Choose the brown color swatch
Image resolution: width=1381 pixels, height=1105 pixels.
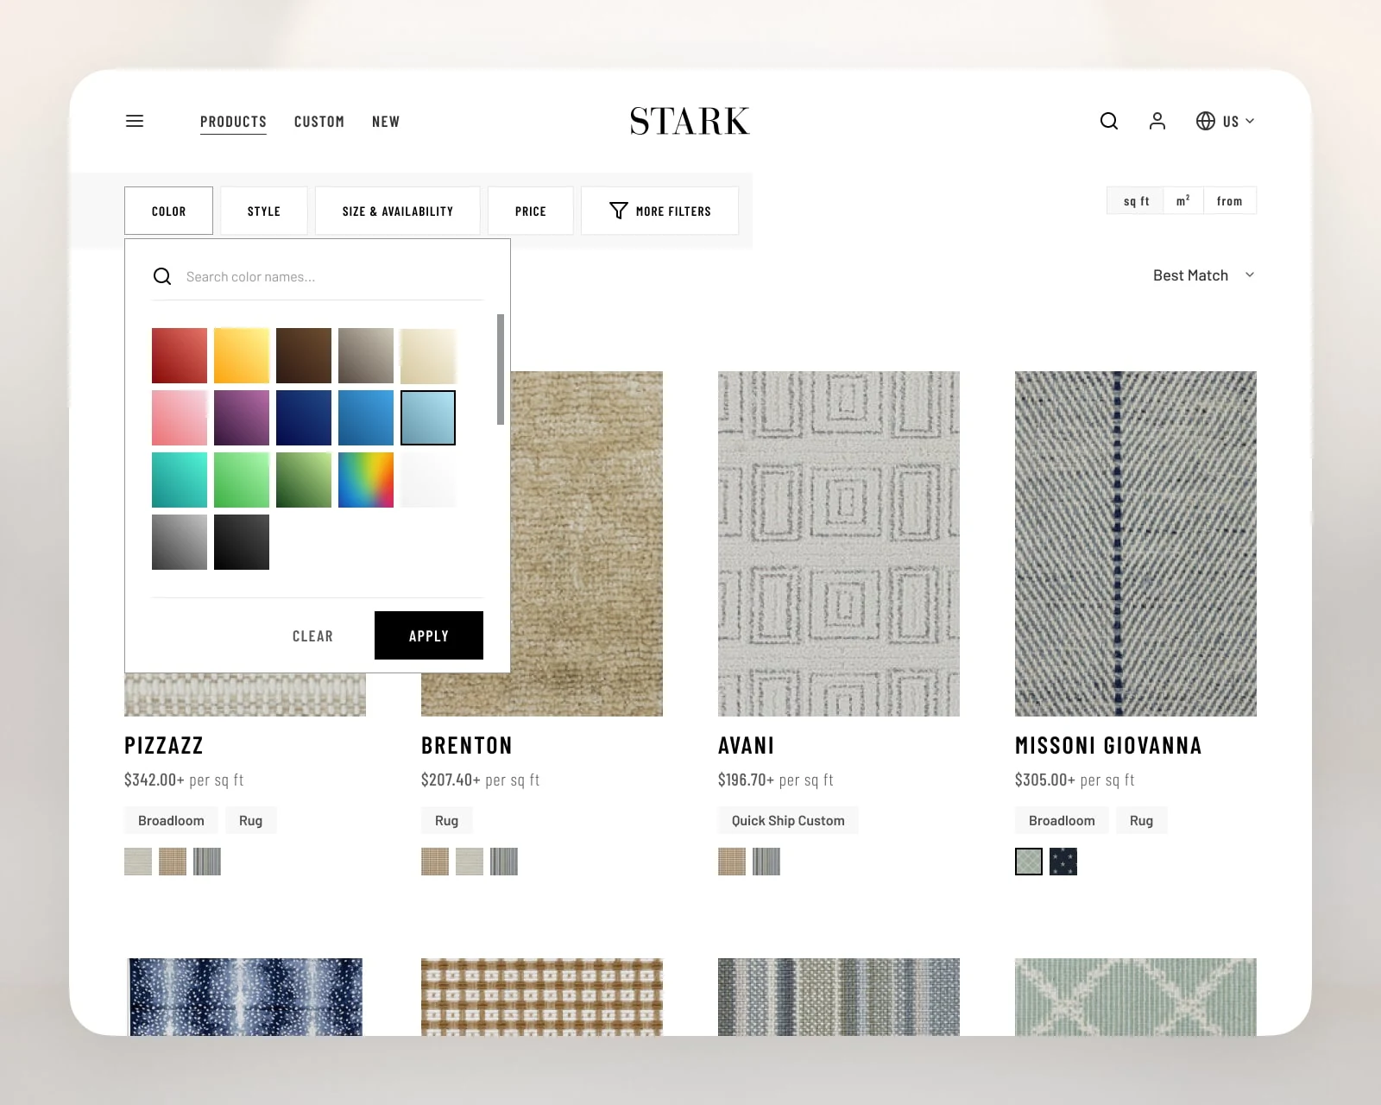(304, 356)
